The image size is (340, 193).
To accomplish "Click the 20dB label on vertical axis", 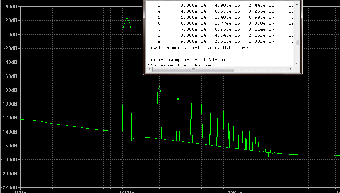I will point(11,20).
